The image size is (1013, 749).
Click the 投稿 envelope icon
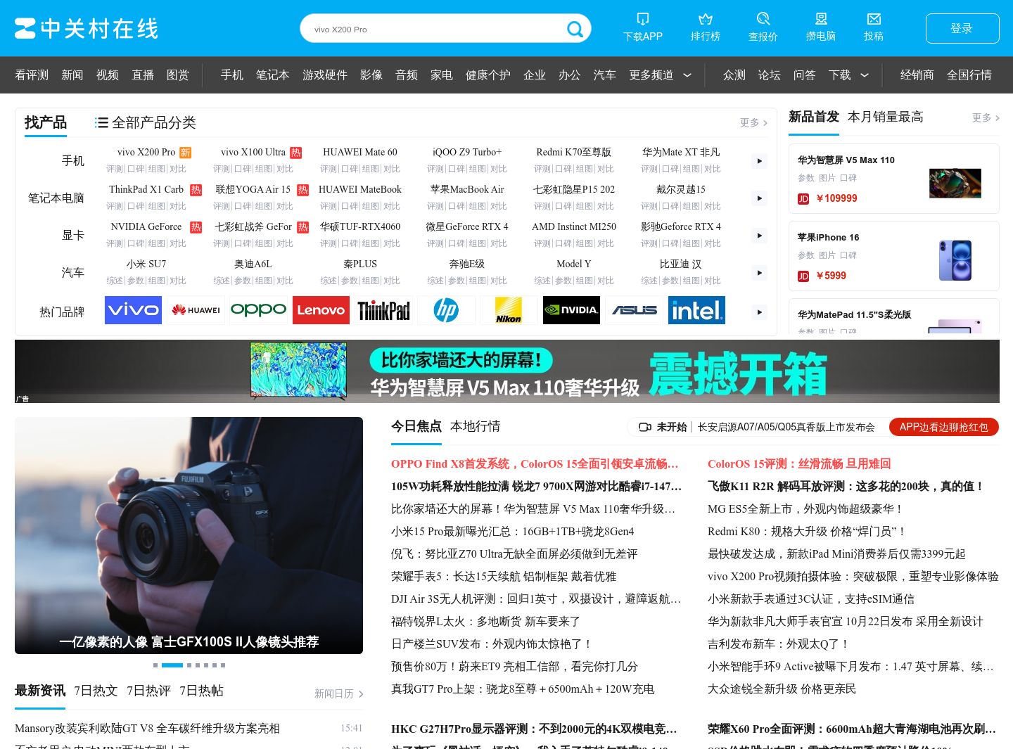874,19
